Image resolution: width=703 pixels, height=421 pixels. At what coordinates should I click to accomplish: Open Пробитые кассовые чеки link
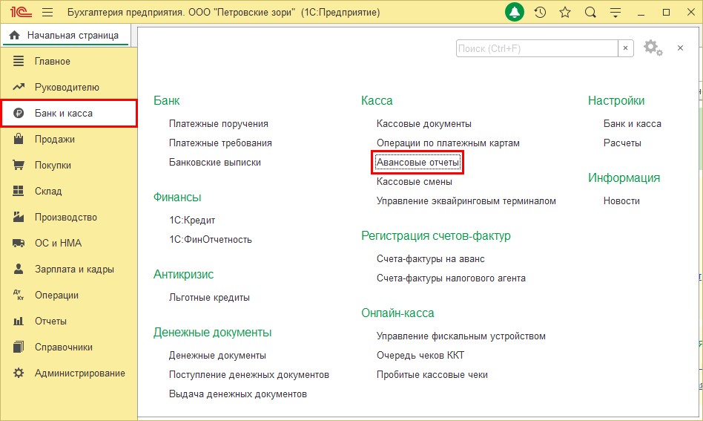point(432,375)
